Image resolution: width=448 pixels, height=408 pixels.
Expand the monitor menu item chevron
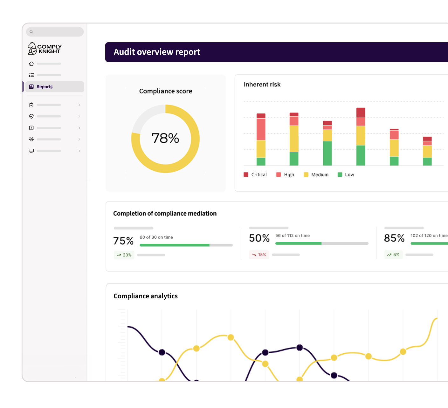point(79,151)
